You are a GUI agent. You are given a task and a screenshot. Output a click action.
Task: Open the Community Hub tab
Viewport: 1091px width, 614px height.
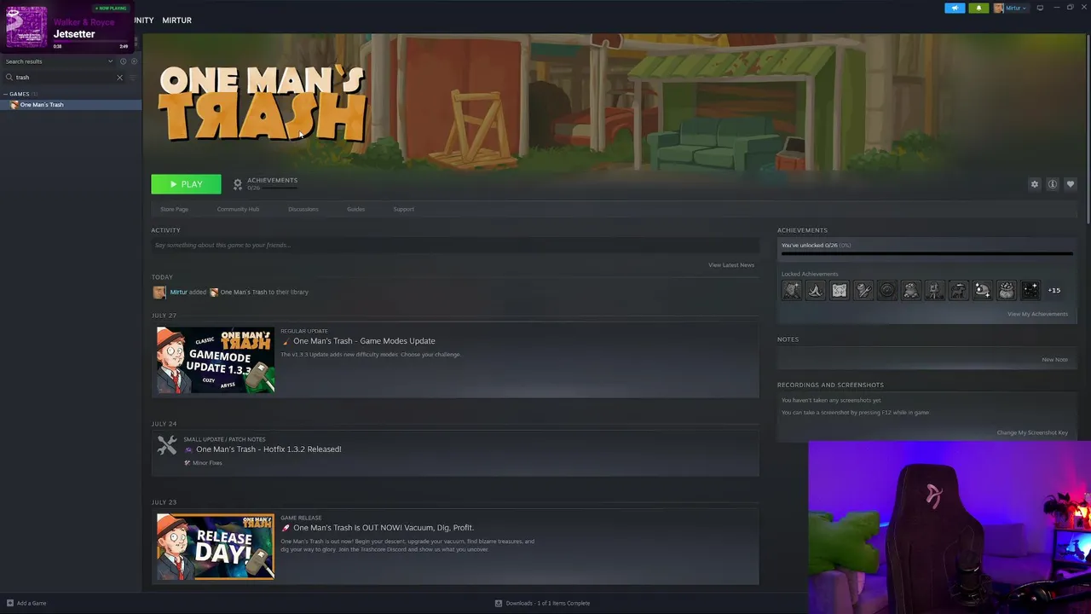pos(238,209)
